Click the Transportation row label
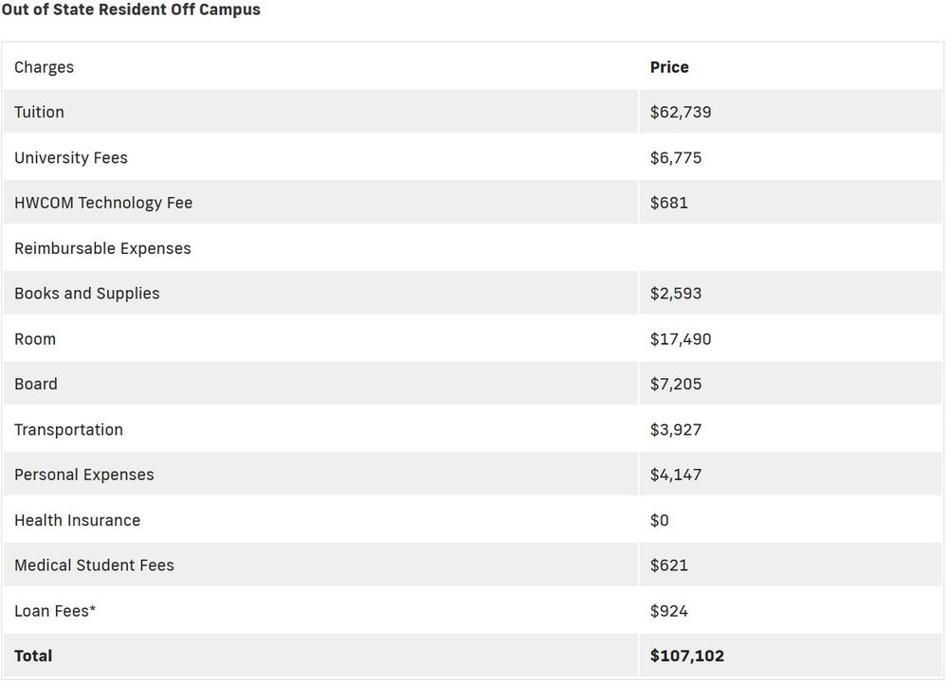Viewport: 948px width, 682px height. 68,429
